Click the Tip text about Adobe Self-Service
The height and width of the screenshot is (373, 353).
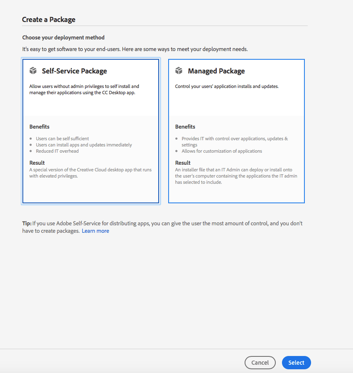(x=162, y=227)
